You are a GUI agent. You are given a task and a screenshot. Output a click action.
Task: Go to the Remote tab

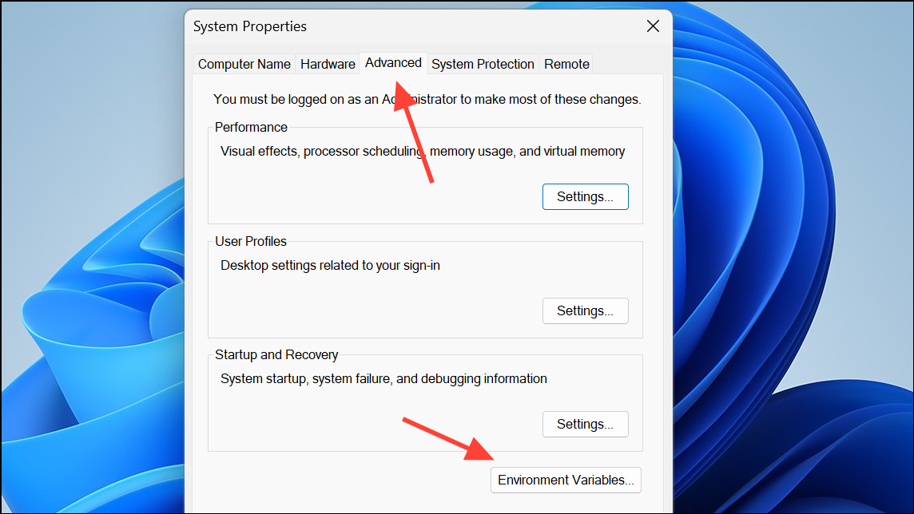pyautogui.click(x=566, y=64)
